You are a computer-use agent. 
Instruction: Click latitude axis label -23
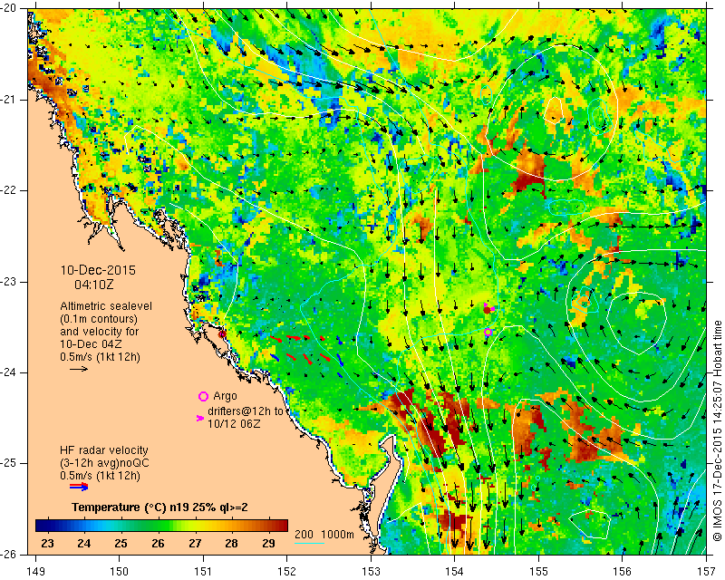click(x=9, y=282)
